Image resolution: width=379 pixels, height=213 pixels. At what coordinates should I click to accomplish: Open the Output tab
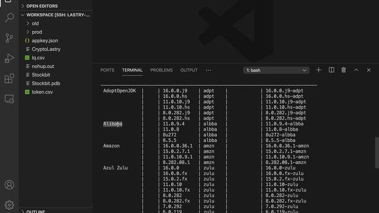(x=189, y=70)
